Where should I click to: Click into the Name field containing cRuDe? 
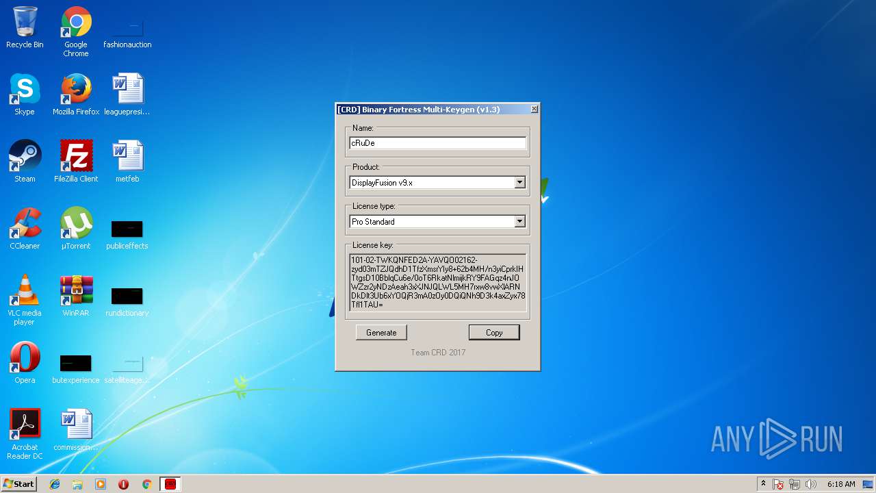point(437,143)
